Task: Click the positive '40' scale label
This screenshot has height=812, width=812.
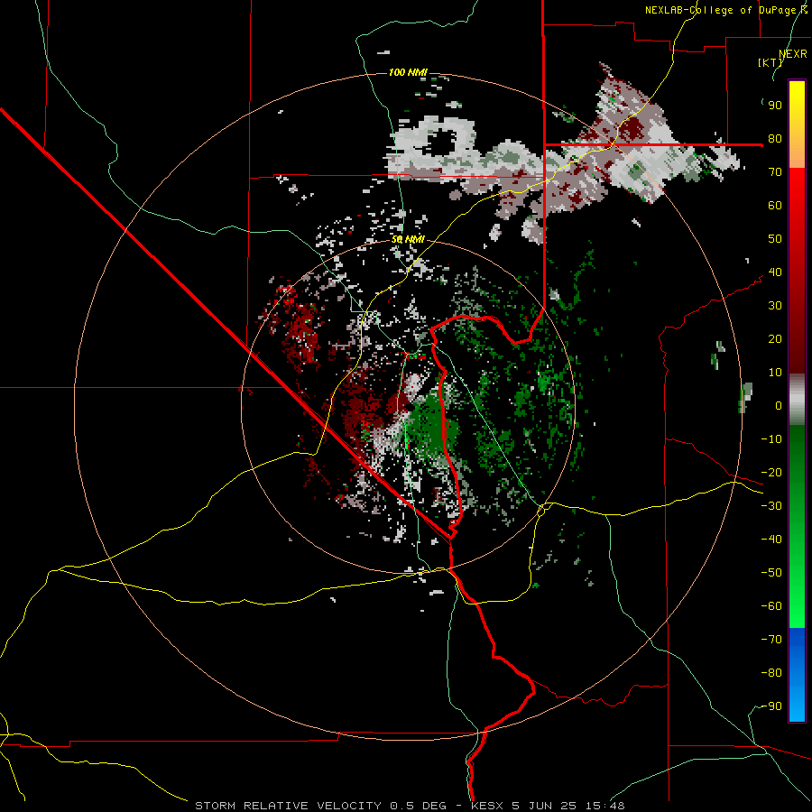Action: pos(775,272)
